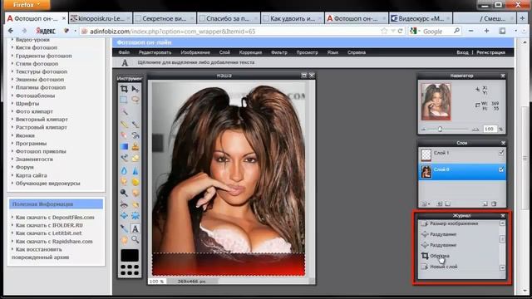Select the Color Replace tool
The height and width of the screenshot is (299, 532).
[124, 158]
